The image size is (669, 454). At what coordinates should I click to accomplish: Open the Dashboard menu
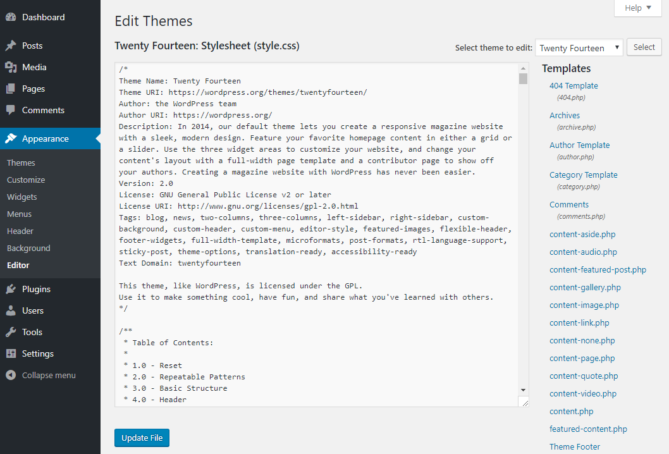pyautogui.click(x=51, y=17)
